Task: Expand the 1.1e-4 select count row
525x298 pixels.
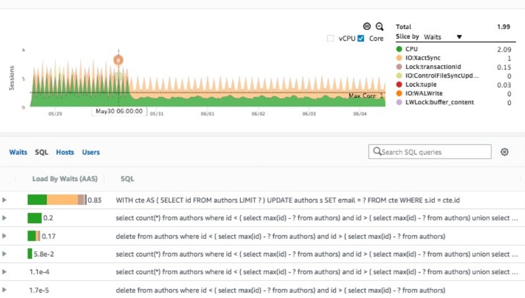Action: click(x=5, y=272)
